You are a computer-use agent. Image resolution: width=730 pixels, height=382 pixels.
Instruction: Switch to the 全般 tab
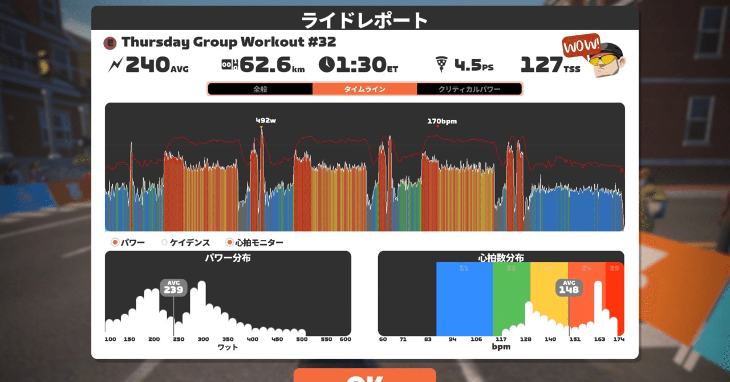coord(259,89)
